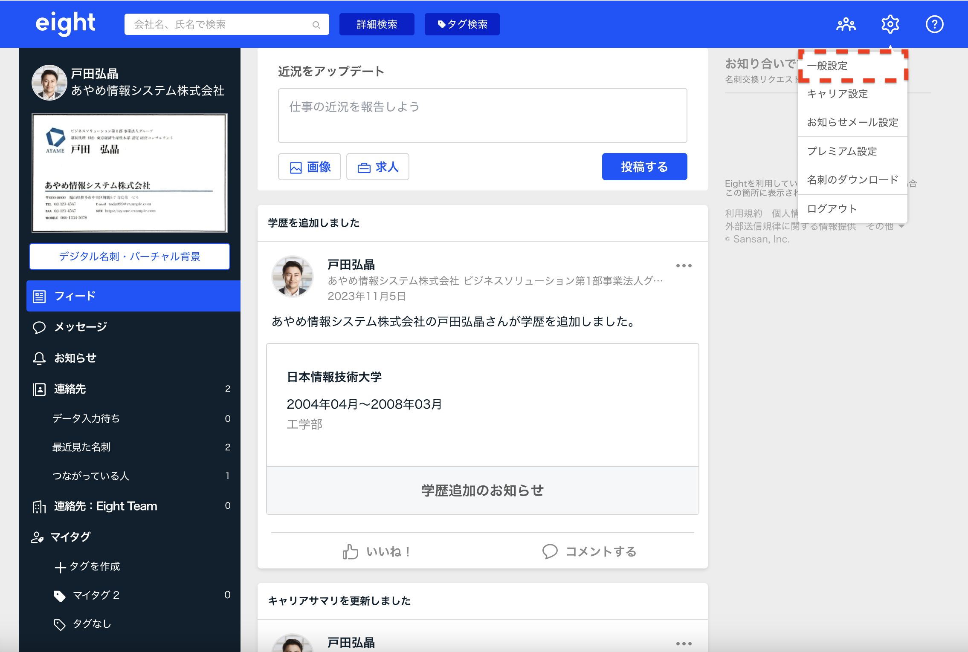Click コメントする on education post
This screenshot has height=652, width=968.
tap(589, 551)
